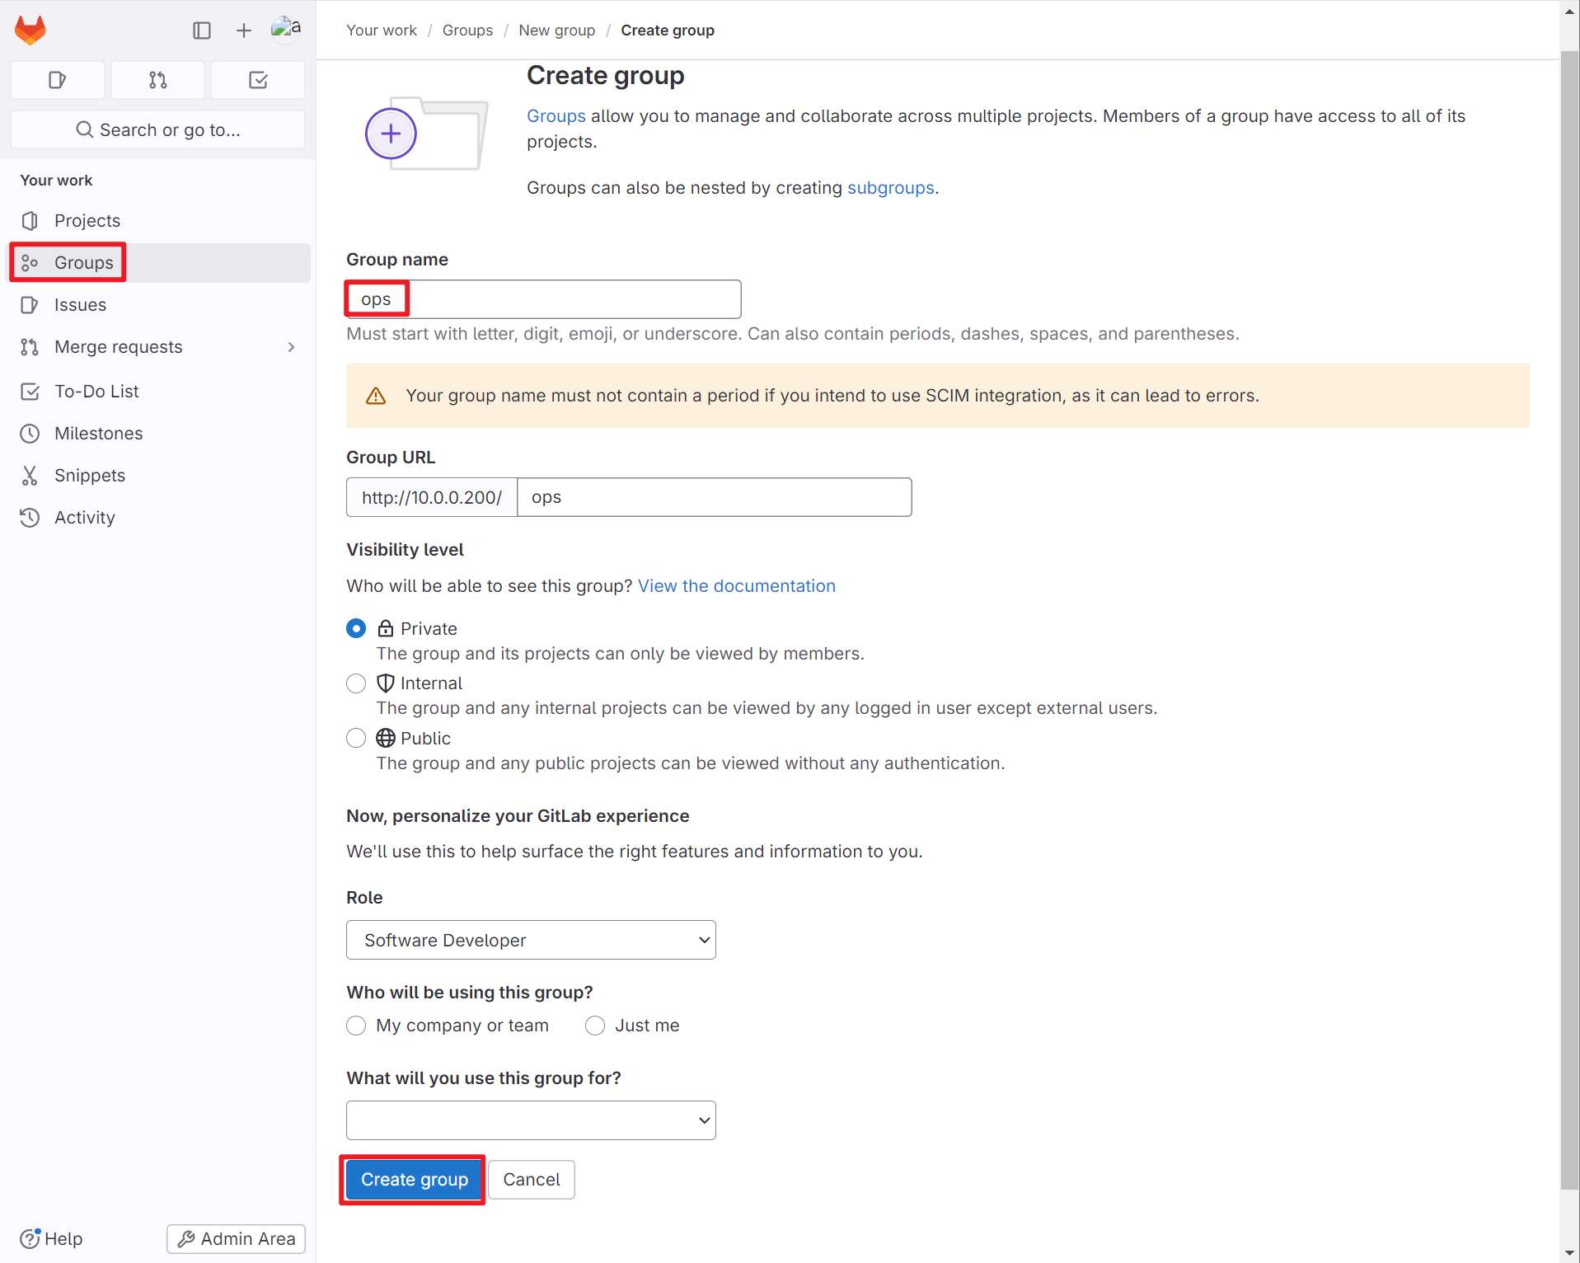The image size is (1580, 1263).
Task: Go to New group breadcrumb
Action: [556, 31]
